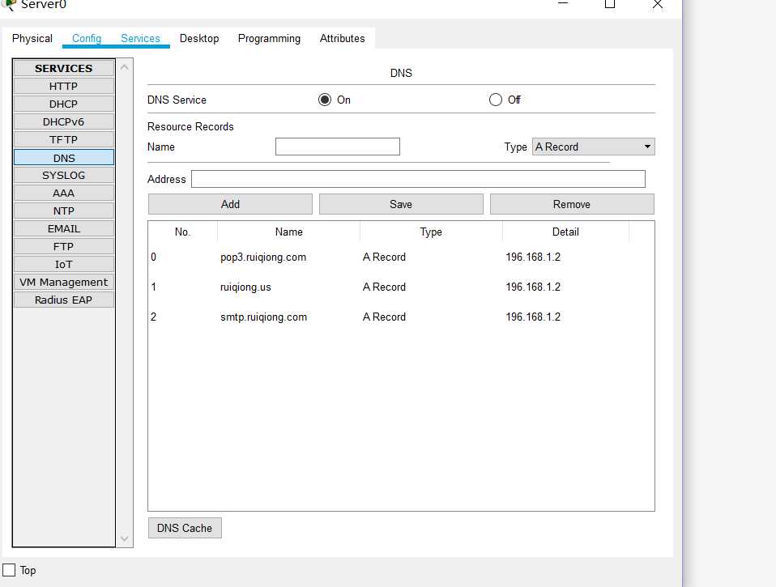Screen dimensions: 776x587
Task: Open the Physical tab
Action: [x=32, y=39]
